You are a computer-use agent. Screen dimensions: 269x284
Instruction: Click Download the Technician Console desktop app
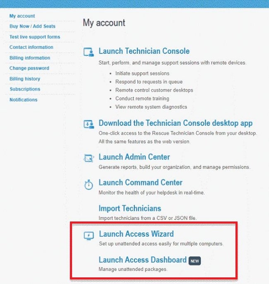[x=175, y=123]
